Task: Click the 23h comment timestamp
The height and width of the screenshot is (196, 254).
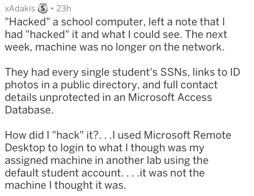Action: (x=63, y=8)
